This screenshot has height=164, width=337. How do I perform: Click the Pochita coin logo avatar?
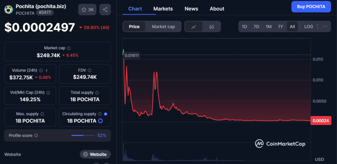9,10
